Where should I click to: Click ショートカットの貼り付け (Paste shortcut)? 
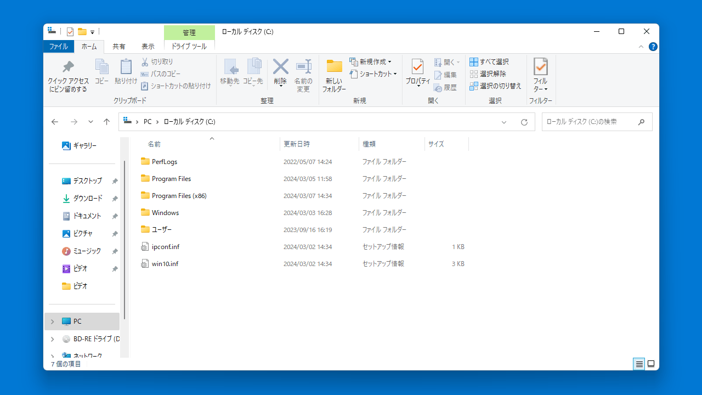pyautogui.click(x=176, y=86)
